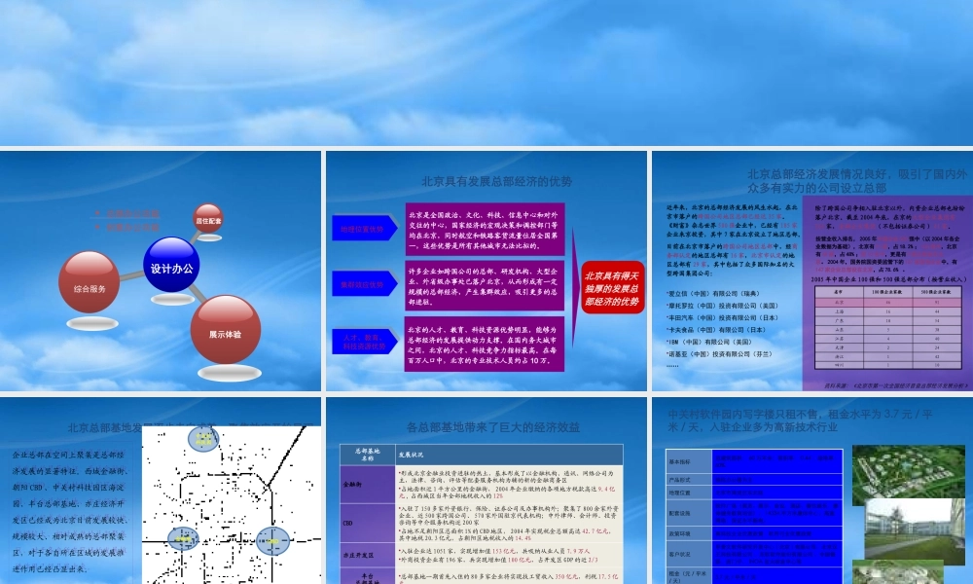The width and height of the screenshot is (973, 584).
Task: Select the CBD row label
Action: click(368, 524)
